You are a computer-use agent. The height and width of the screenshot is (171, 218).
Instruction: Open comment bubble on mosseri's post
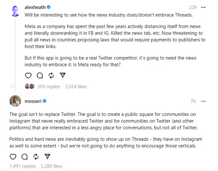24,157
